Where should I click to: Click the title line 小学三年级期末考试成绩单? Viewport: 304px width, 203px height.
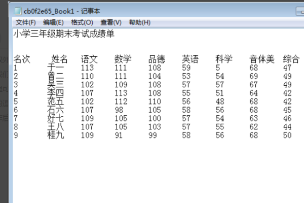[x=64, y=34]
